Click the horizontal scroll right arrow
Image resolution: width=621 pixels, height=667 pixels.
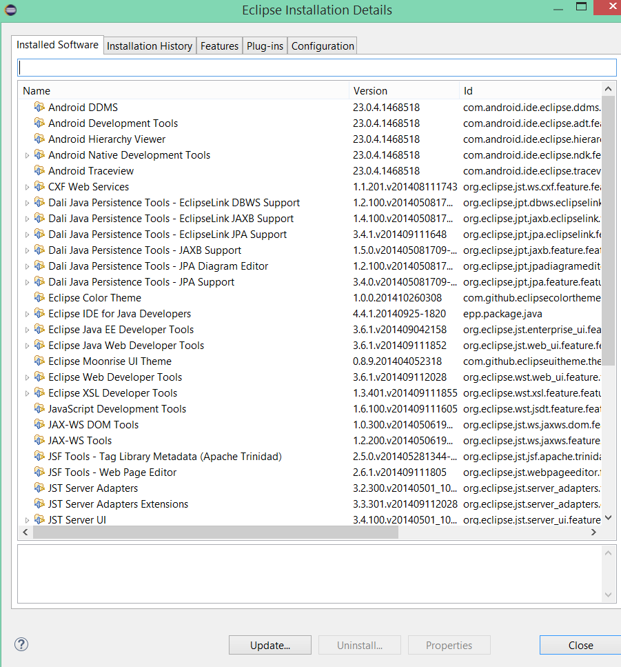click(594, 532)
